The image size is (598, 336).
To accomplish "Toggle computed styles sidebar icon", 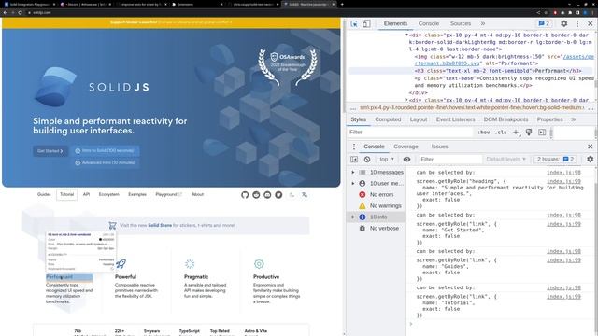I will point(542,133).
